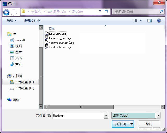
Task: Click the 取消 cancel button
Action: 149,124
